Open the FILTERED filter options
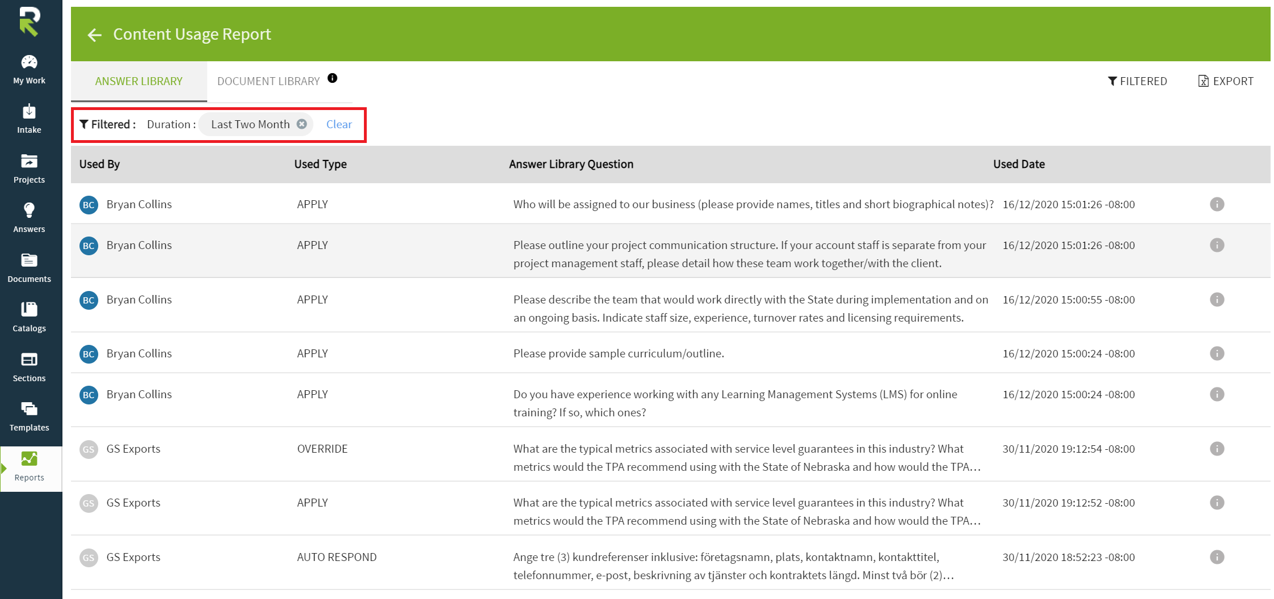Image resolution: width=1274 pixels, height=599 pixels. point(1137,81)
